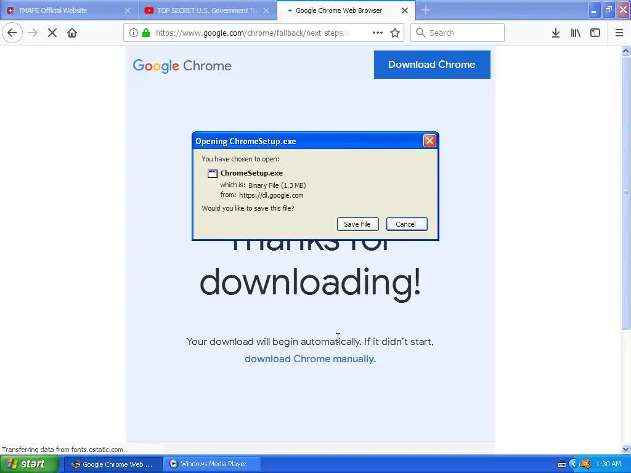
Task: Click the Google Chrome logo
Action: pos(182,65)
